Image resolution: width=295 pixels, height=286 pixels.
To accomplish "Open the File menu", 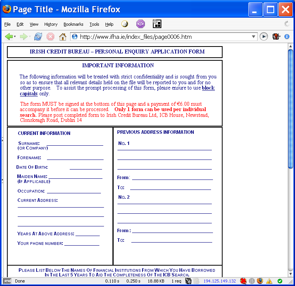I will tap(7, 24).
